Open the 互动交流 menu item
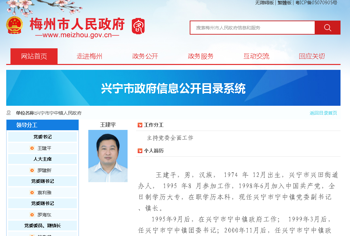350x236 pixels. (x=256, y=56)
